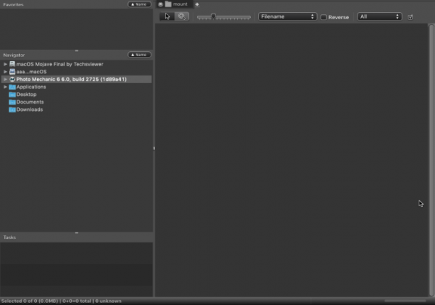Click the Documents folder icon
Image resolution: width=435 pixels, height=305 pixels.
pos(12,102)
